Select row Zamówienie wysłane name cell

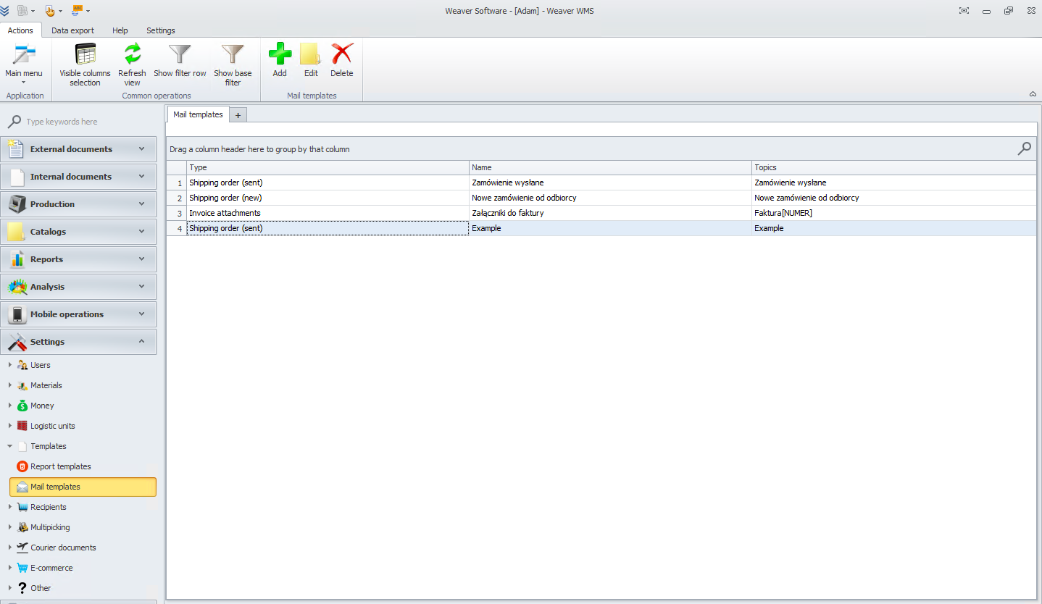click(610, 183)
